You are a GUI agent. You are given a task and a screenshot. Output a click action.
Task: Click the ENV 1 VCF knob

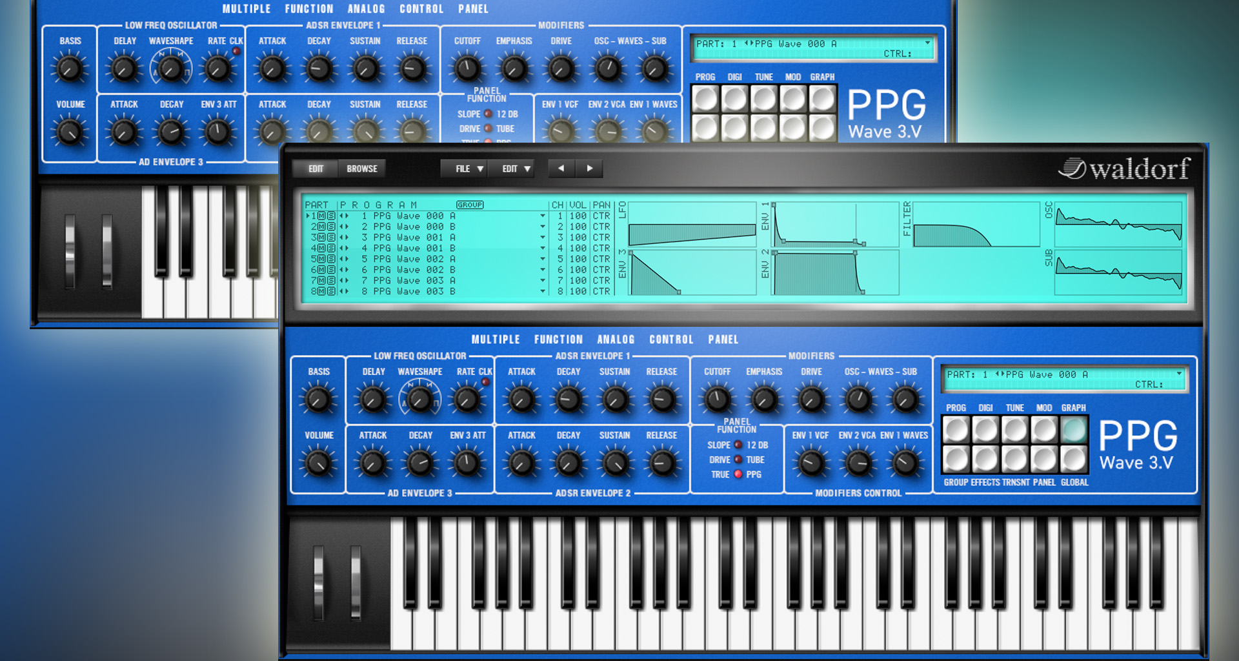pyautogui.click(x=811, y=462)
